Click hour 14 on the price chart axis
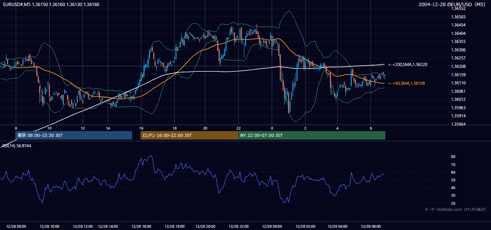Image resolution: width=491 pixels, height=230 pixels. [108, 128]
